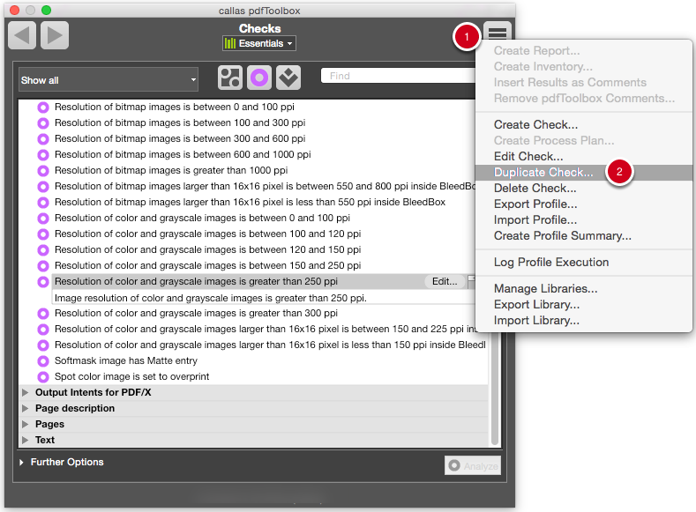Expand Further Options disclosure triangle
The width and height of the screenshot is (696, 512).
click(x=21, y=462)
